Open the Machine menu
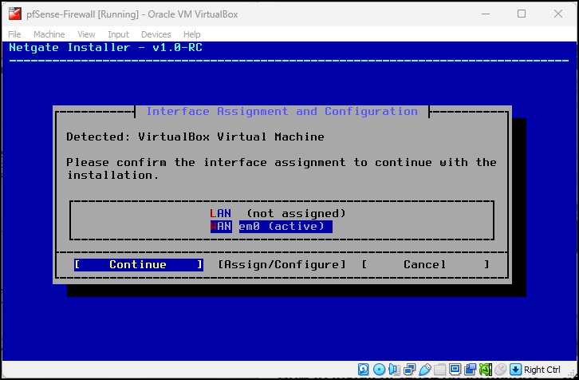 click(x=49, y=34)
